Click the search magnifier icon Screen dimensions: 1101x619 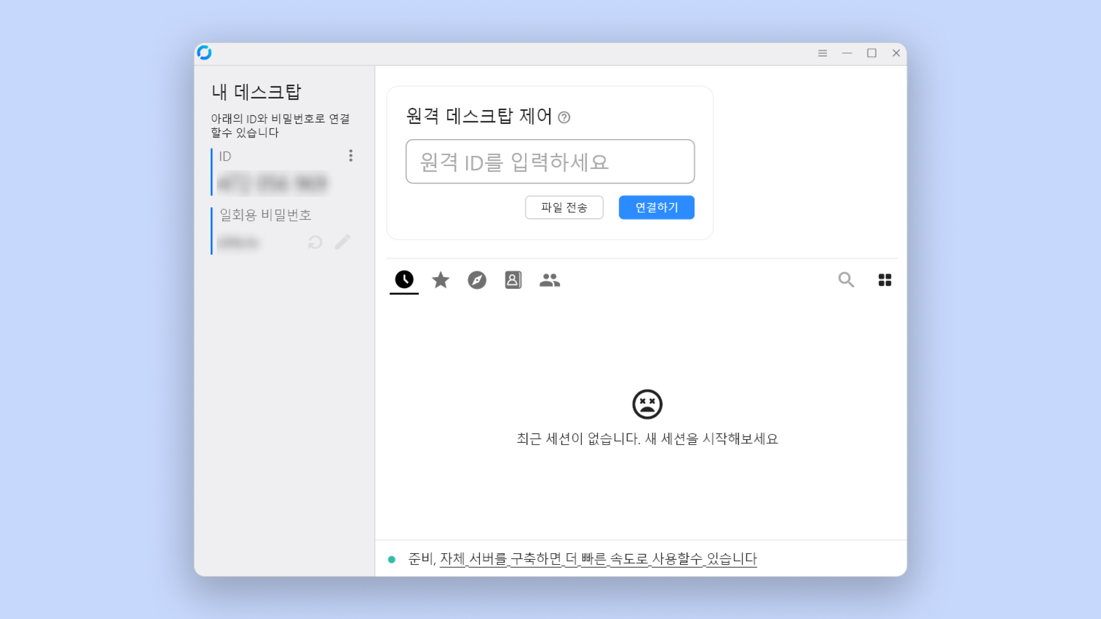pyautogui.click(x=846, y=280)
